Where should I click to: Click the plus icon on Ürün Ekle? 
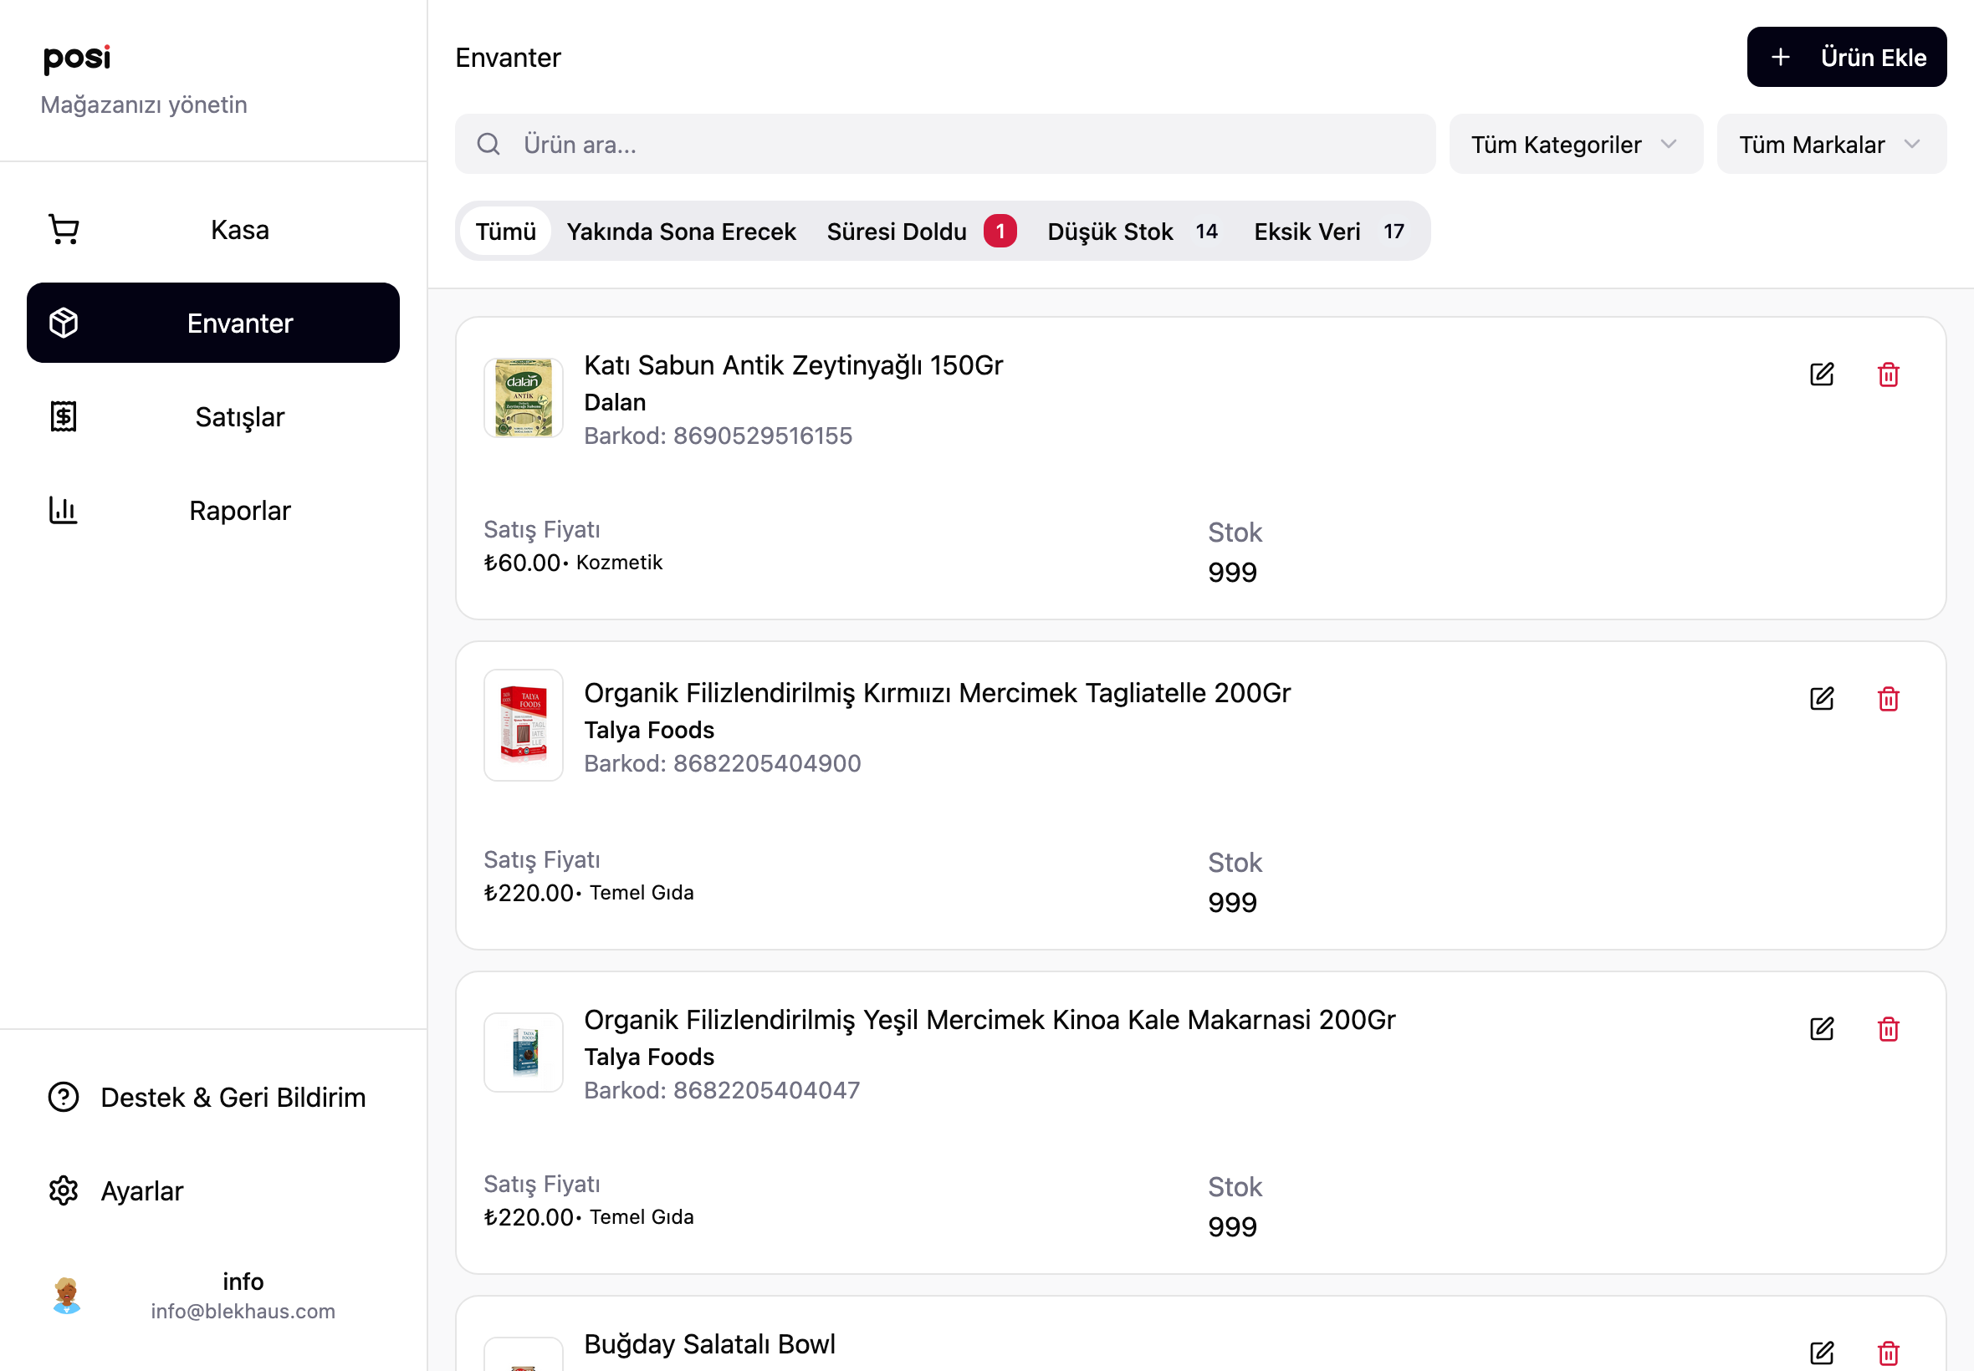1781,58
